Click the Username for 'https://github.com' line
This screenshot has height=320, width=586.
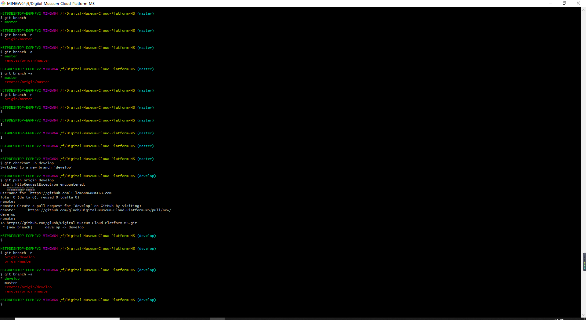pos(56,193)
